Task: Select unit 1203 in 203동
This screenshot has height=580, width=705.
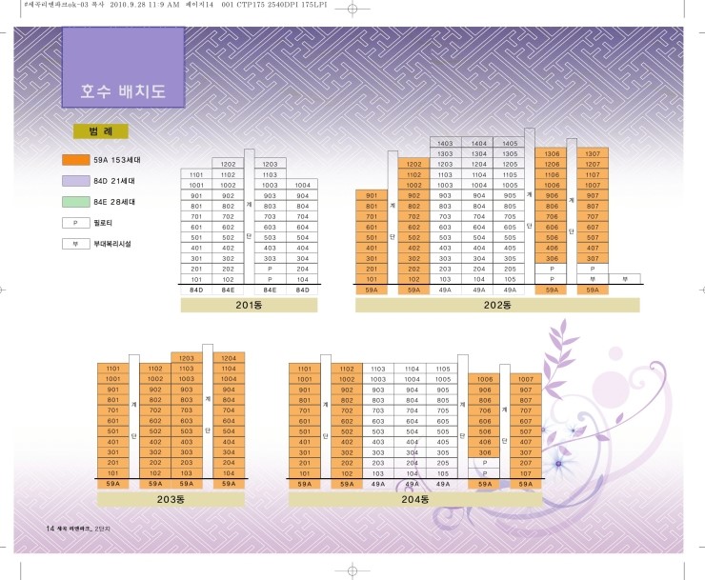Action: point(186,358)
